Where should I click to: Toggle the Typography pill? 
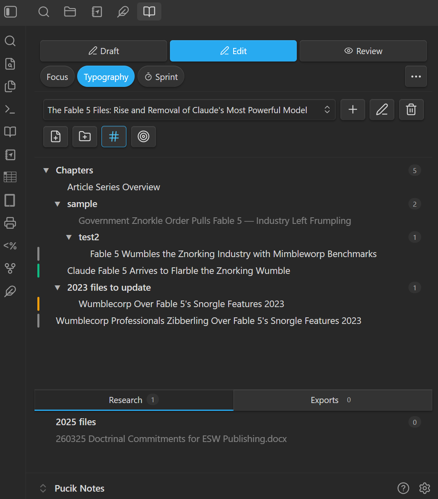pos(106,77)
